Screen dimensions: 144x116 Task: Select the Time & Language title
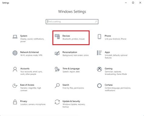[71, 69]
